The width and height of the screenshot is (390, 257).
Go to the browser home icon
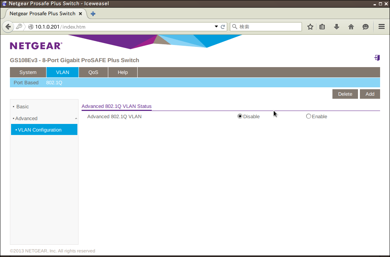[x=351, y=27]
